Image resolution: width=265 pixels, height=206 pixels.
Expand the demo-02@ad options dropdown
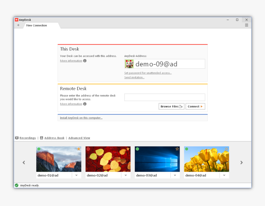tap(126, 175)
